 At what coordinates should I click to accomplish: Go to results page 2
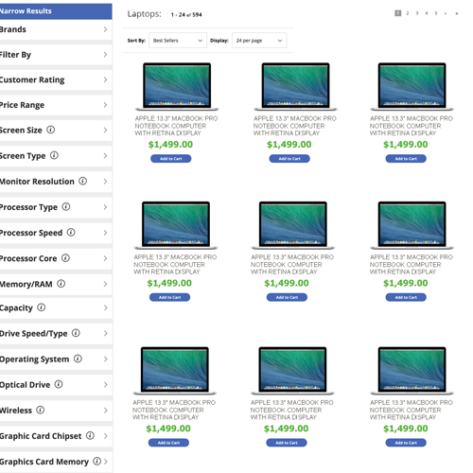coord(408,13)
